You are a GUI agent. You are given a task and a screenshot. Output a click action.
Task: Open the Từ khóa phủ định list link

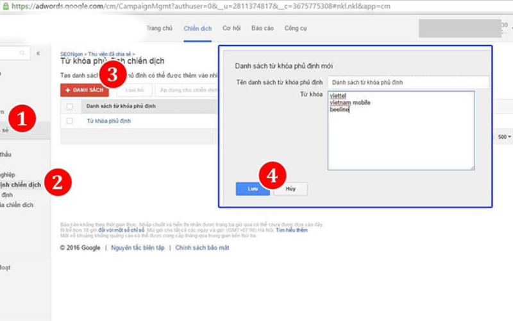108,121
